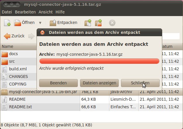Select the docs folder icon
Viewport: 183px width, 129px height.
tap(4, 54)
